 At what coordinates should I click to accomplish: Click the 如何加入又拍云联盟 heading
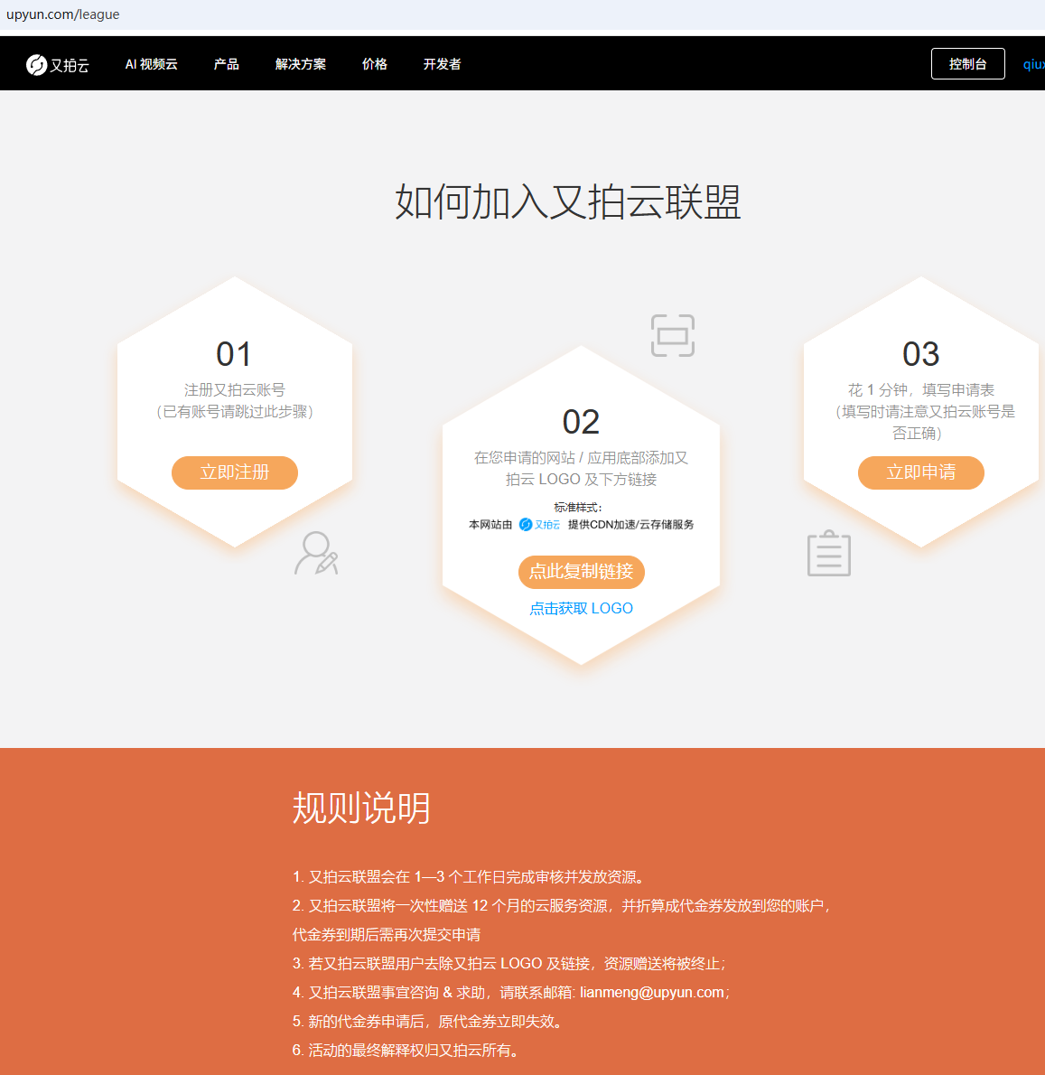pos(568,202)
